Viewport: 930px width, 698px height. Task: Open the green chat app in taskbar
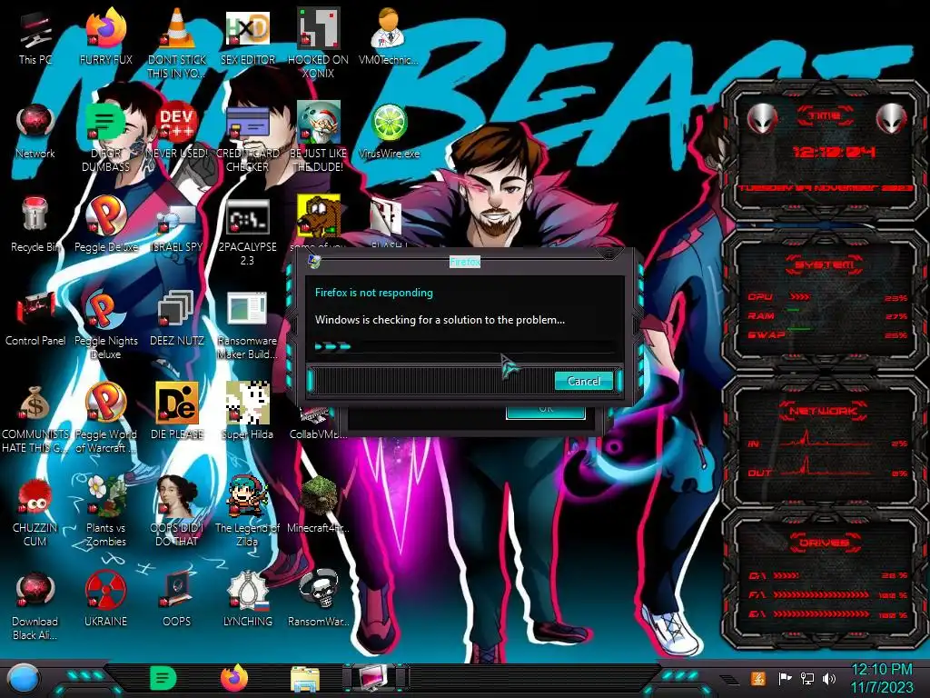[163, 678]
